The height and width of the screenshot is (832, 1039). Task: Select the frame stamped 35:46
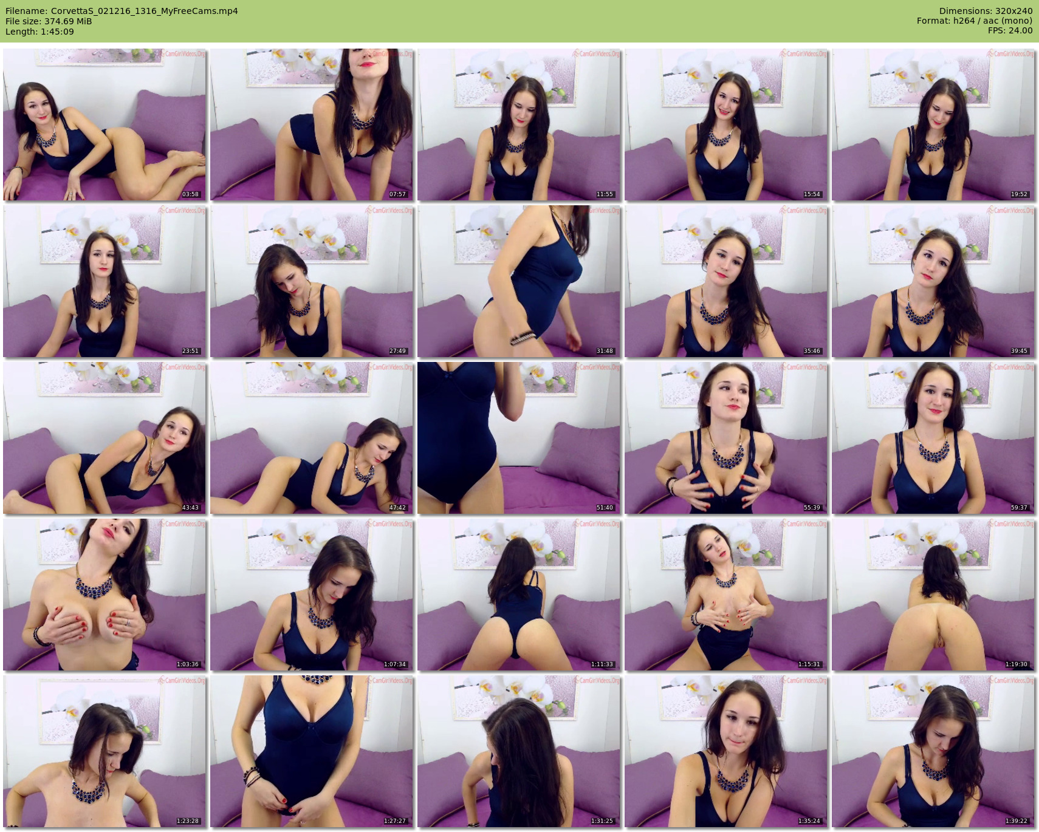[x=726, y=281]
